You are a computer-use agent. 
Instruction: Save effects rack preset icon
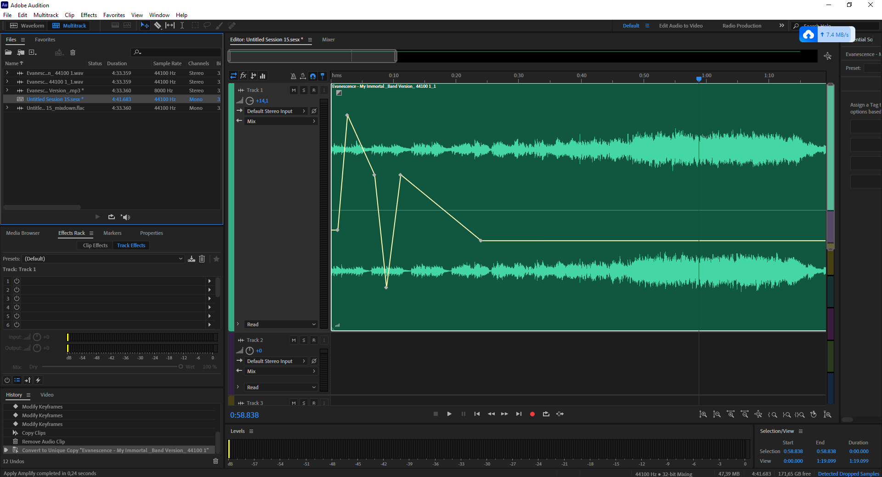[x=192, y=259]
